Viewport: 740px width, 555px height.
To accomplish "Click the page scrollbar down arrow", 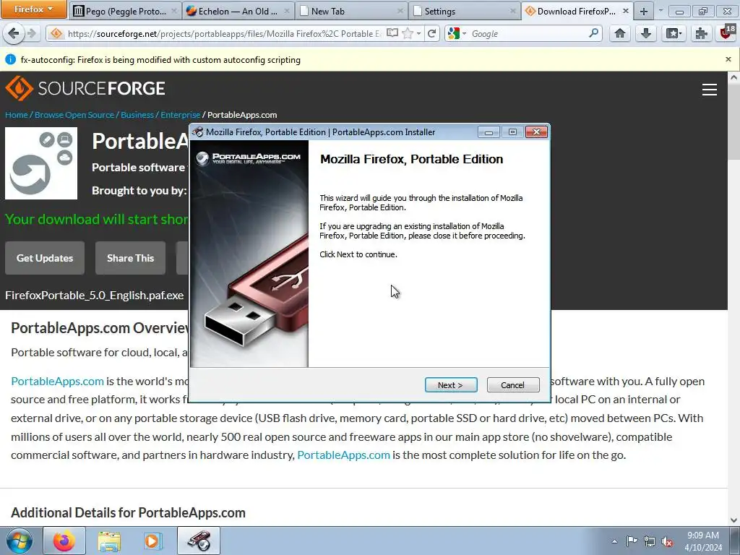I will 734,520.
